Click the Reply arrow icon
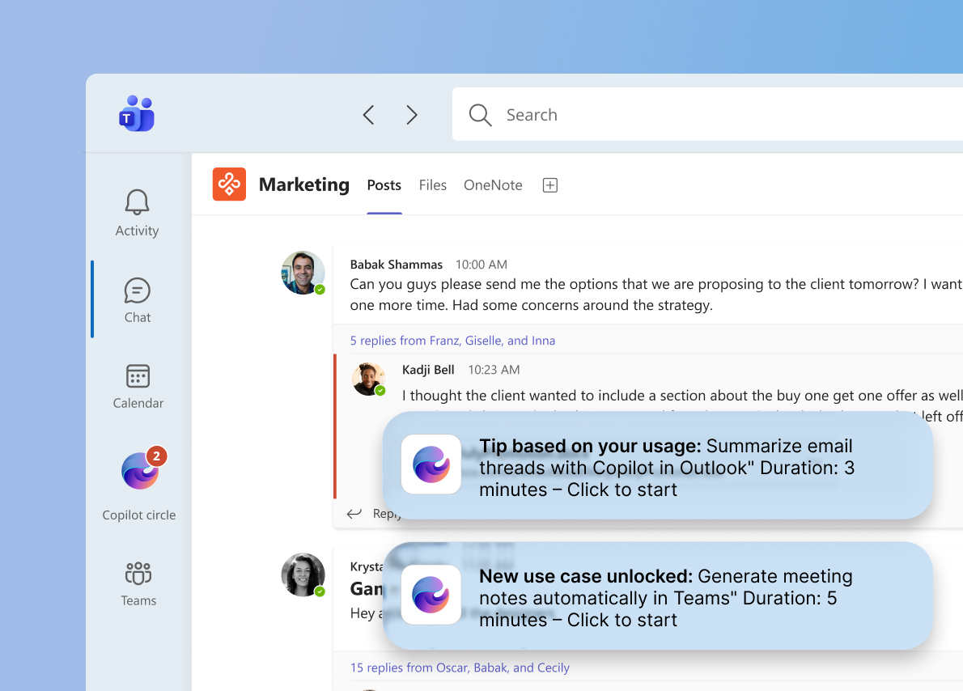 pos(354,514)
